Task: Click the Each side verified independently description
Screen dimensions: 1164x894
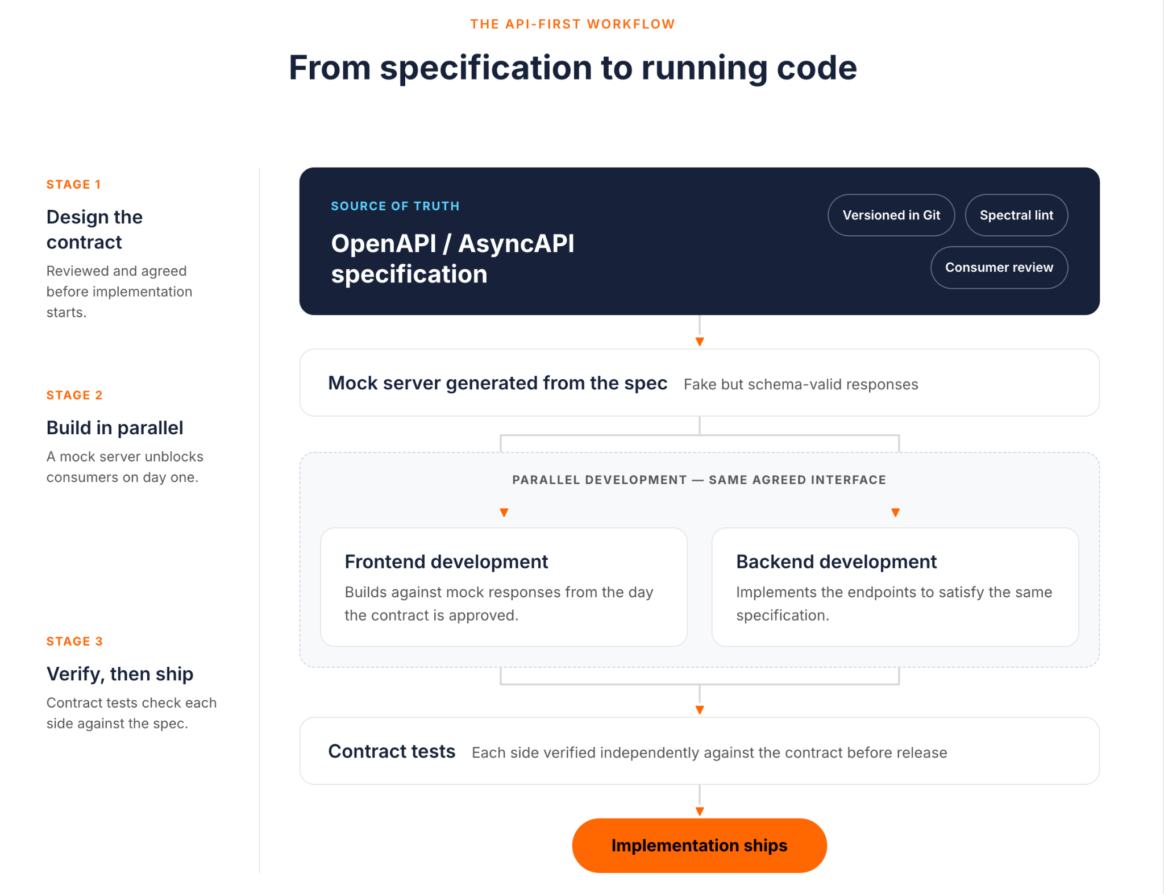Action: click(709, 753)
